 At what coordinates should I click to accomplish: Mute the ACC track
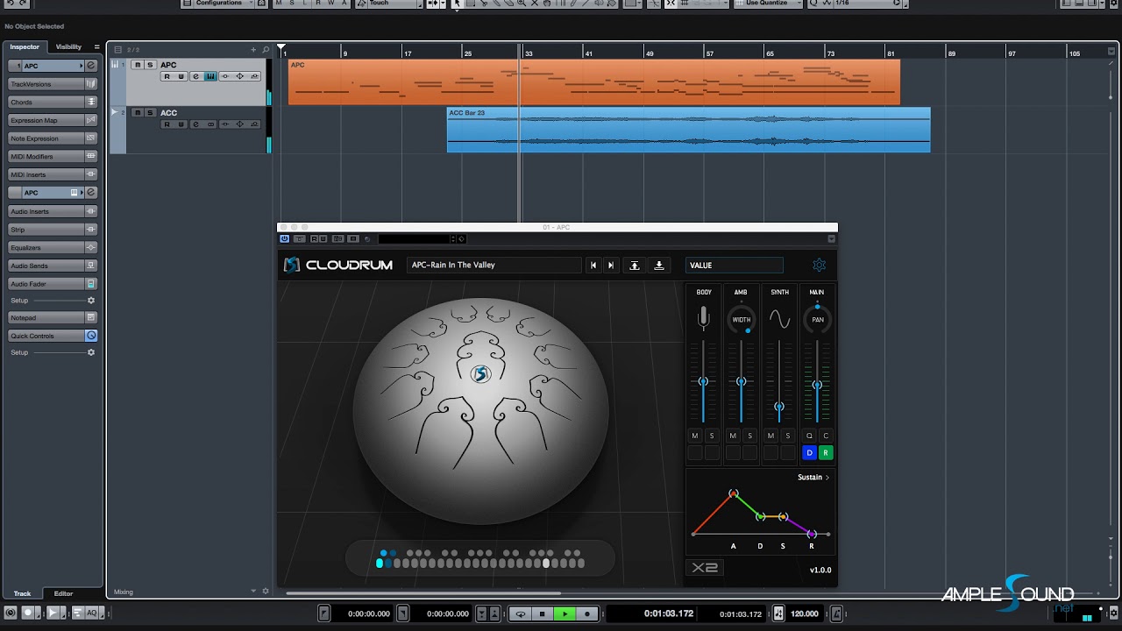click(137, 112)
